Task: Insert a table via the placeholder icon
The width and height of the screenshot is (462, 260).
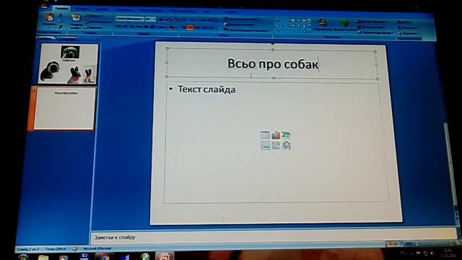Action: click(x=265, y=135)
